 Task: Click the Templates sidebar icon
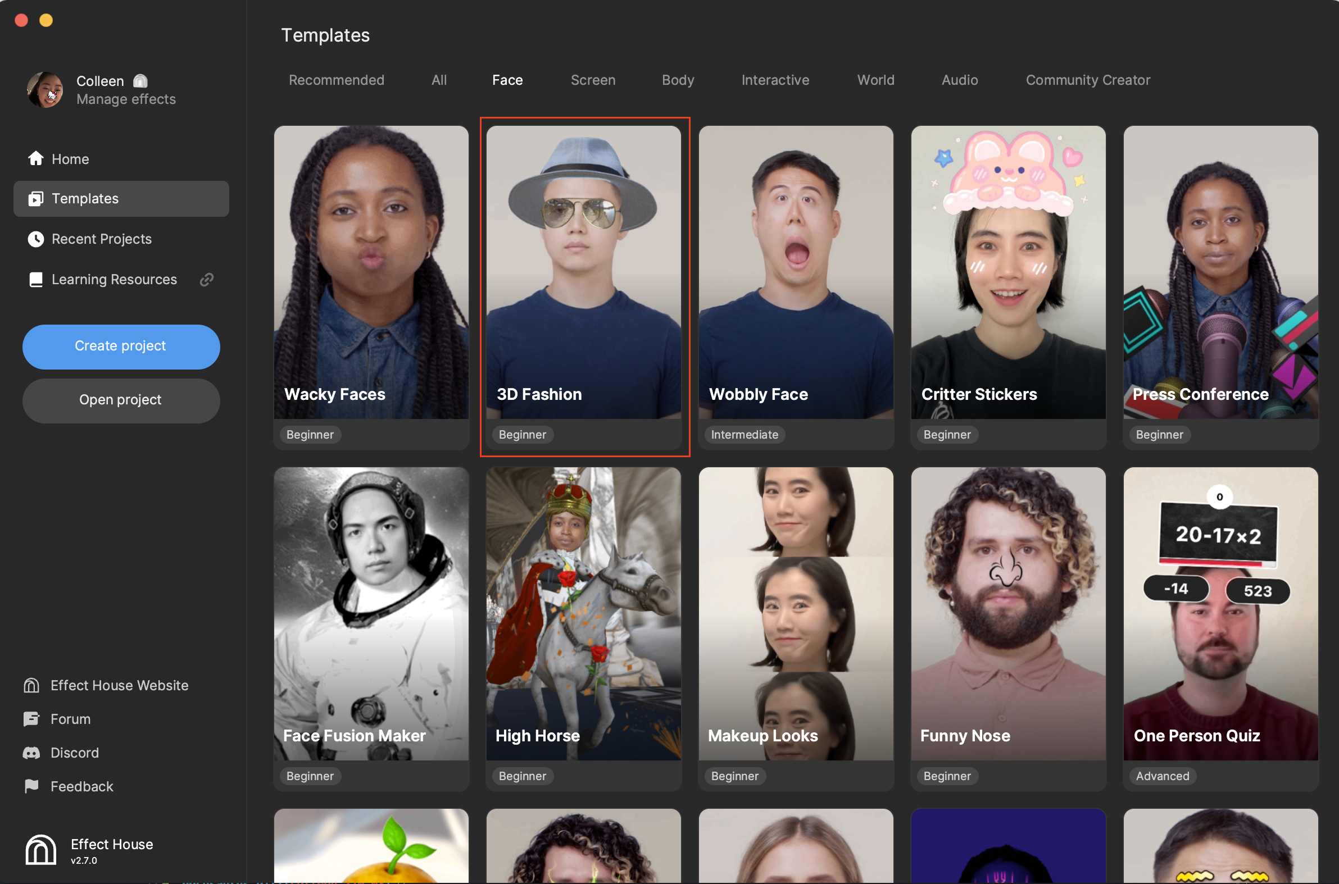click(34, 198)
